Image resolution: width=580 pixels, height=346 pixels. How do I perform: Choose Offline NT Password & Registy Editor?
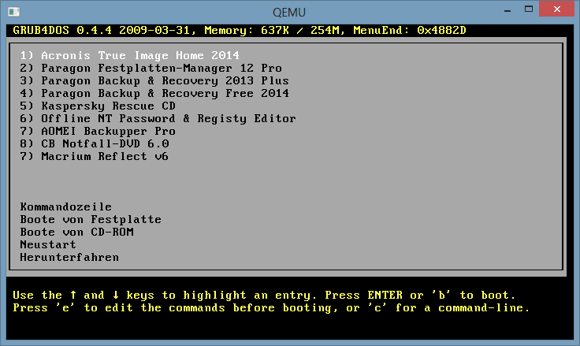point(158,119)
